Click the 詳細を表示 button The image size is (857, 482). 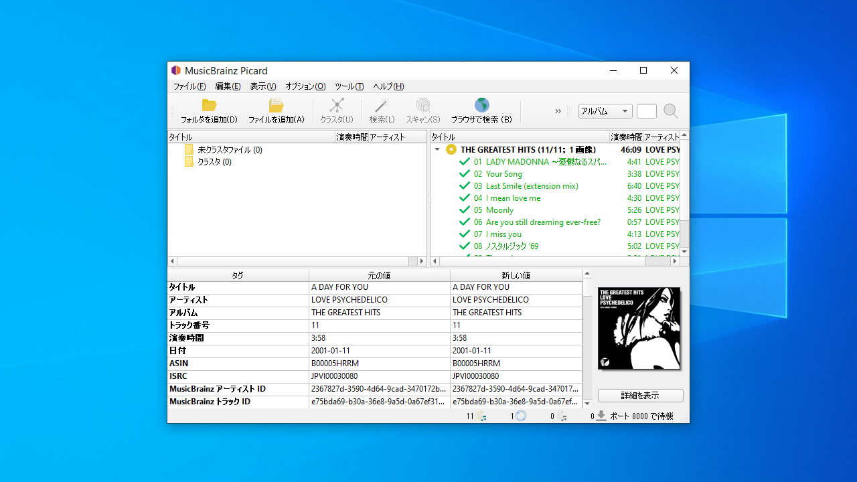pyautogui.click(x=641, y=396)
